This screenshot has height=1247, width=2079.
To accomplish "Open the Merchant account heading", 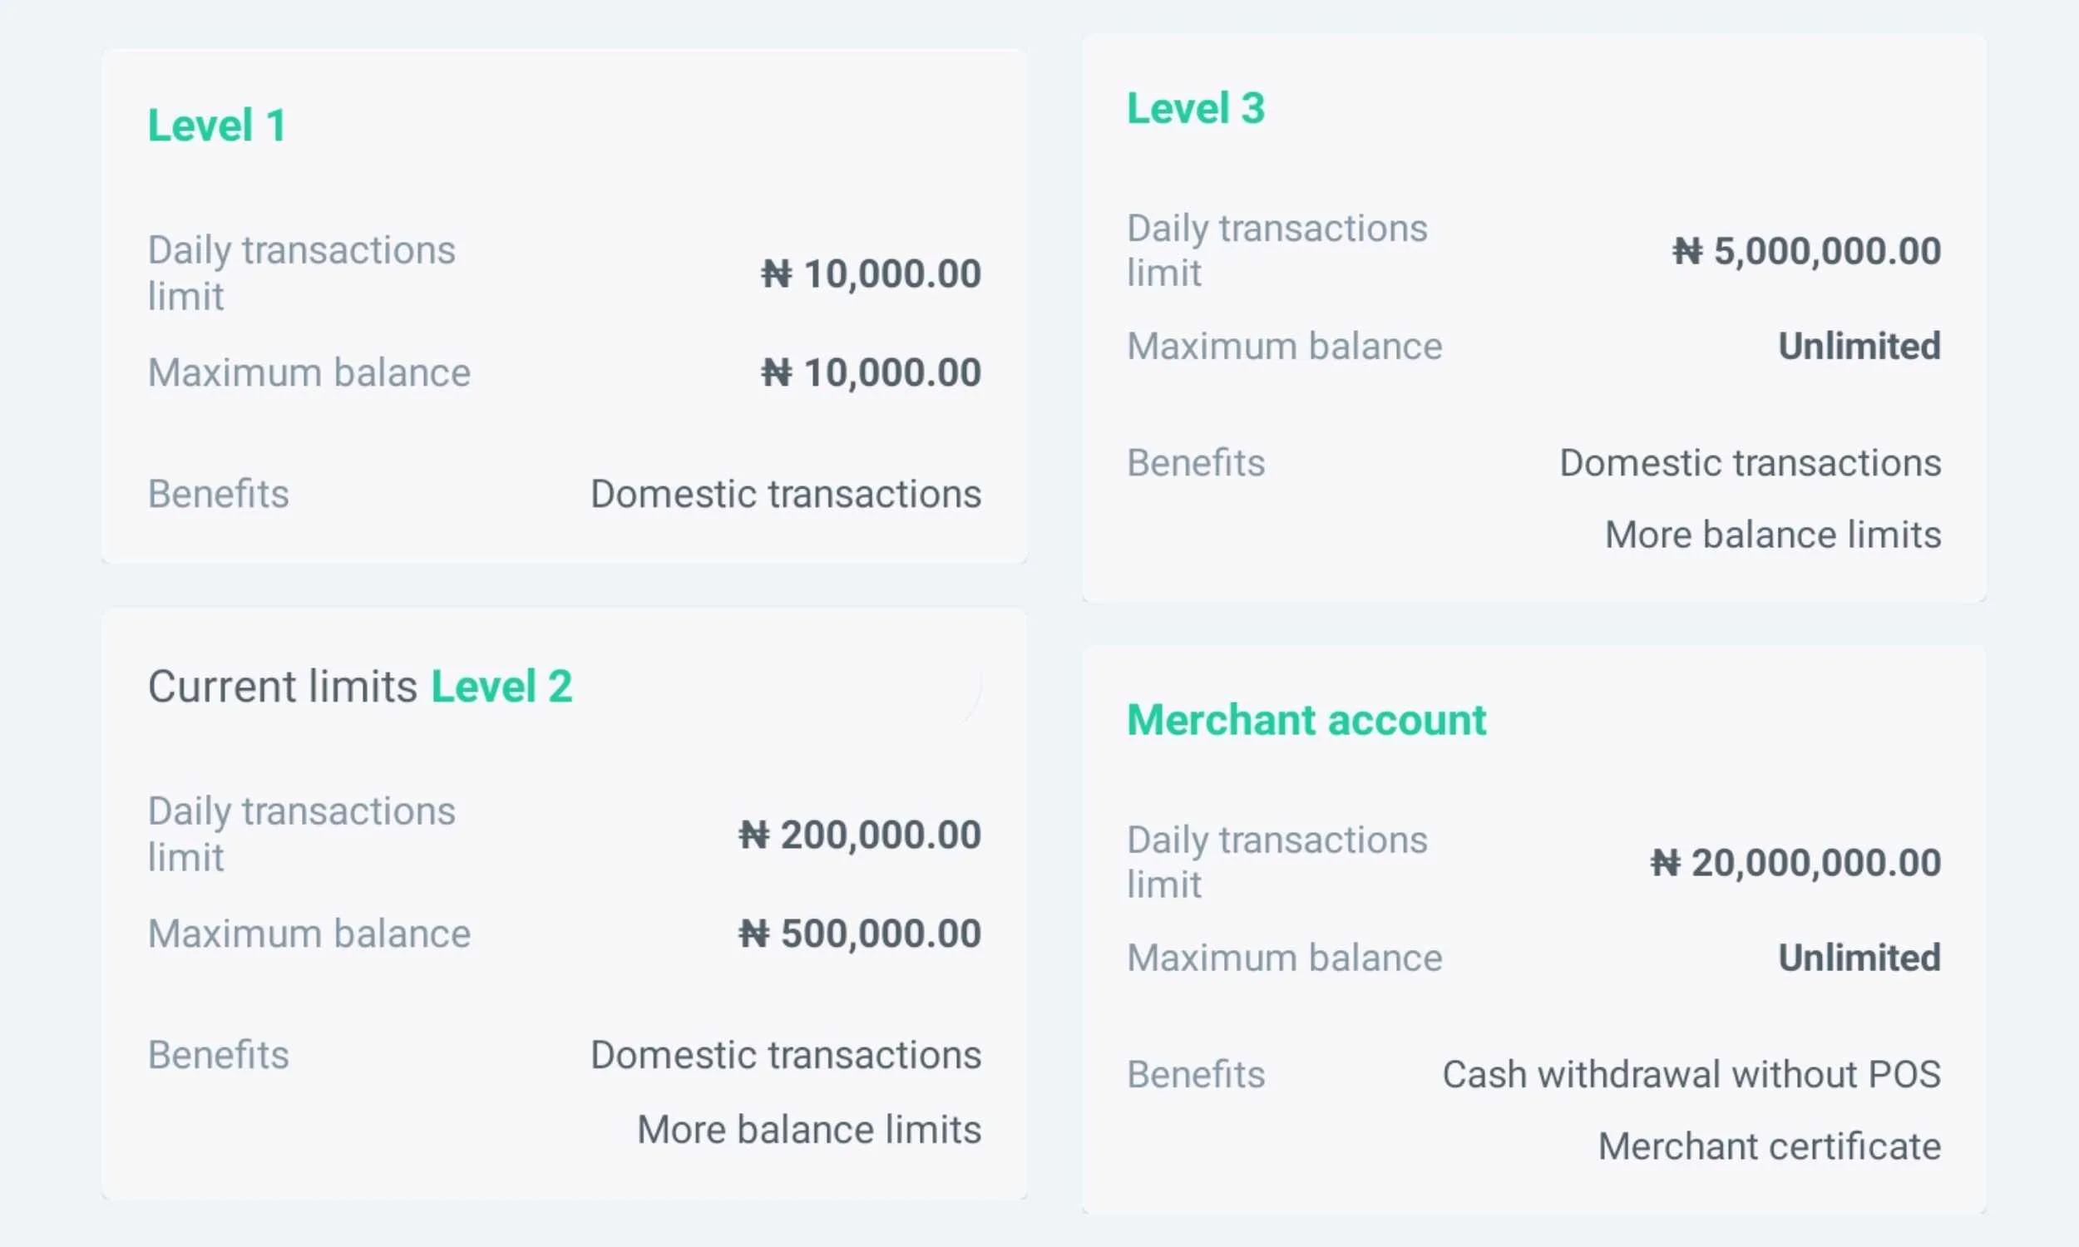I will (x=1306, y=720).
